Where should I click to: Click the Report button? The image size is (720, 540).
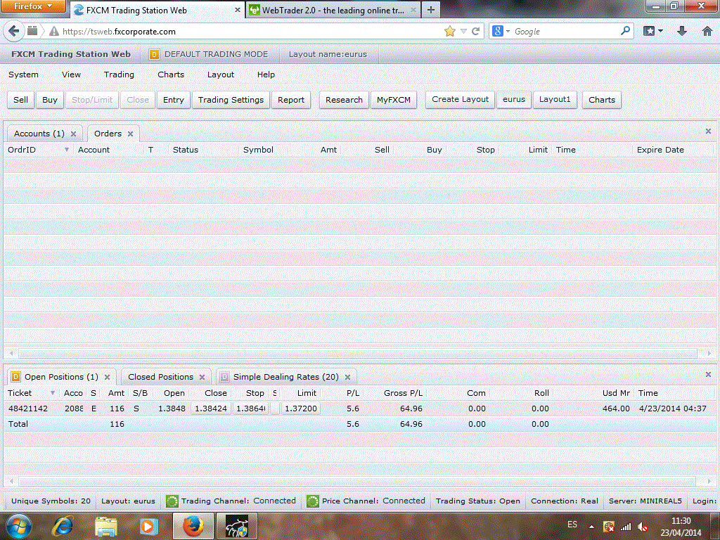pyautogui.click(x=291, y=100)
